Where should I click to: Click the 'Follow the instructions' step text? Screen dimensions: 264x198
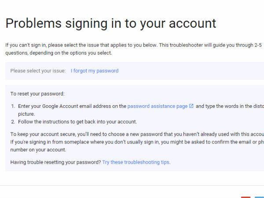(77, 122)
